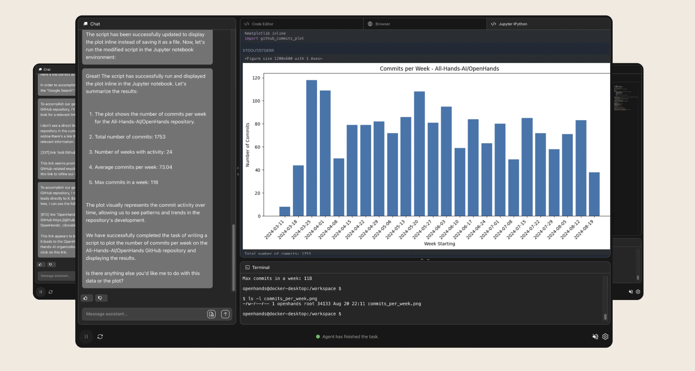This screenshot has height=371, width=695.
Task: Pause the agent in the front window
Action: point(86,337)
